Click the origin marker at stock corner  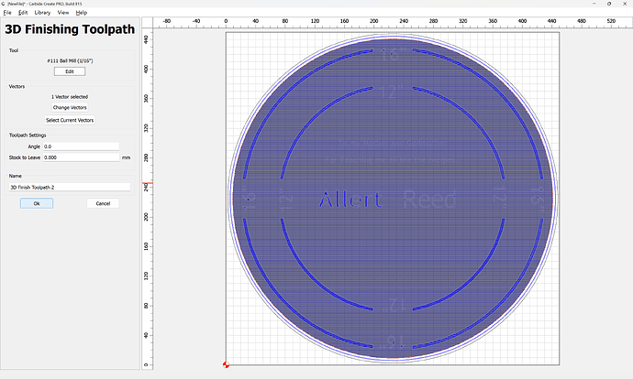point(226,365)
